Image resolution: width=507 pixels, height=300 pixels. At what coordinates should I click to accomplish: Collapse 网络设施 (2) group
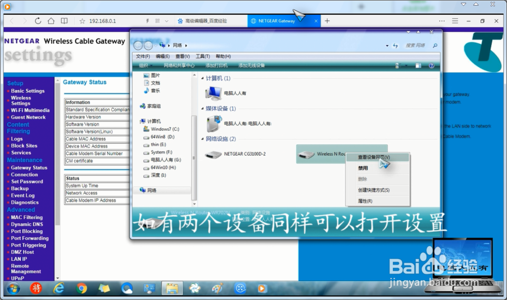point(203,139)
